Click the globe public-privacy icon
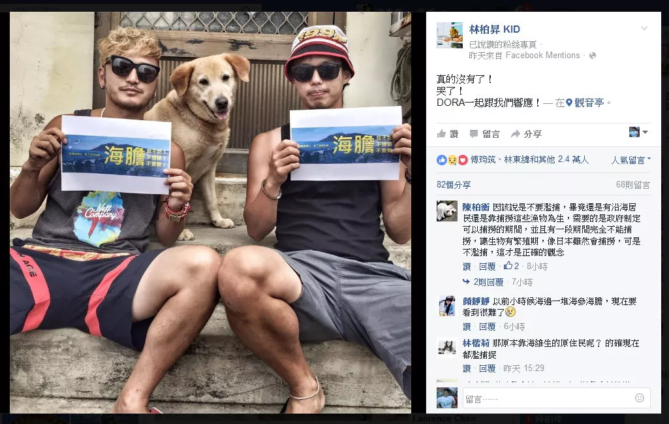Screen dimensions: 669x424 (x=592, y=56)
